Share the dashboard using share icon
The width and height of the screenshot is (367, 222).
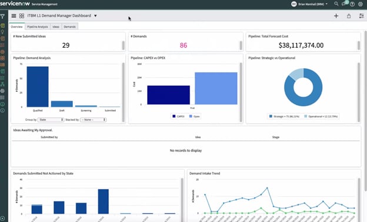click(349, 16)
